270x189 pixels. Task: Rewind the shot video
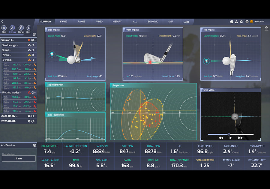pyautogui.click(x=221, y=138)
